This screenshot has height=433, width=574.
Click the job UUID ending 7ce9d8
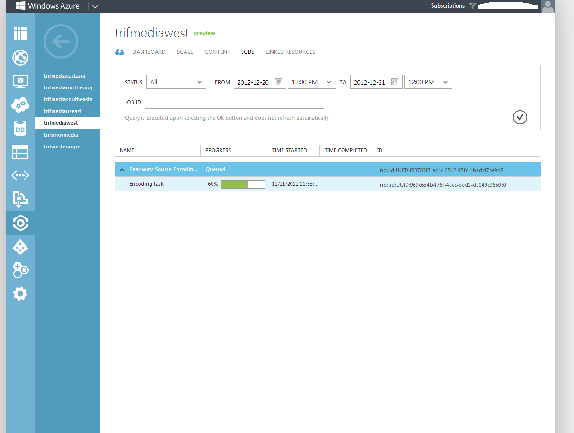[442, 170]
